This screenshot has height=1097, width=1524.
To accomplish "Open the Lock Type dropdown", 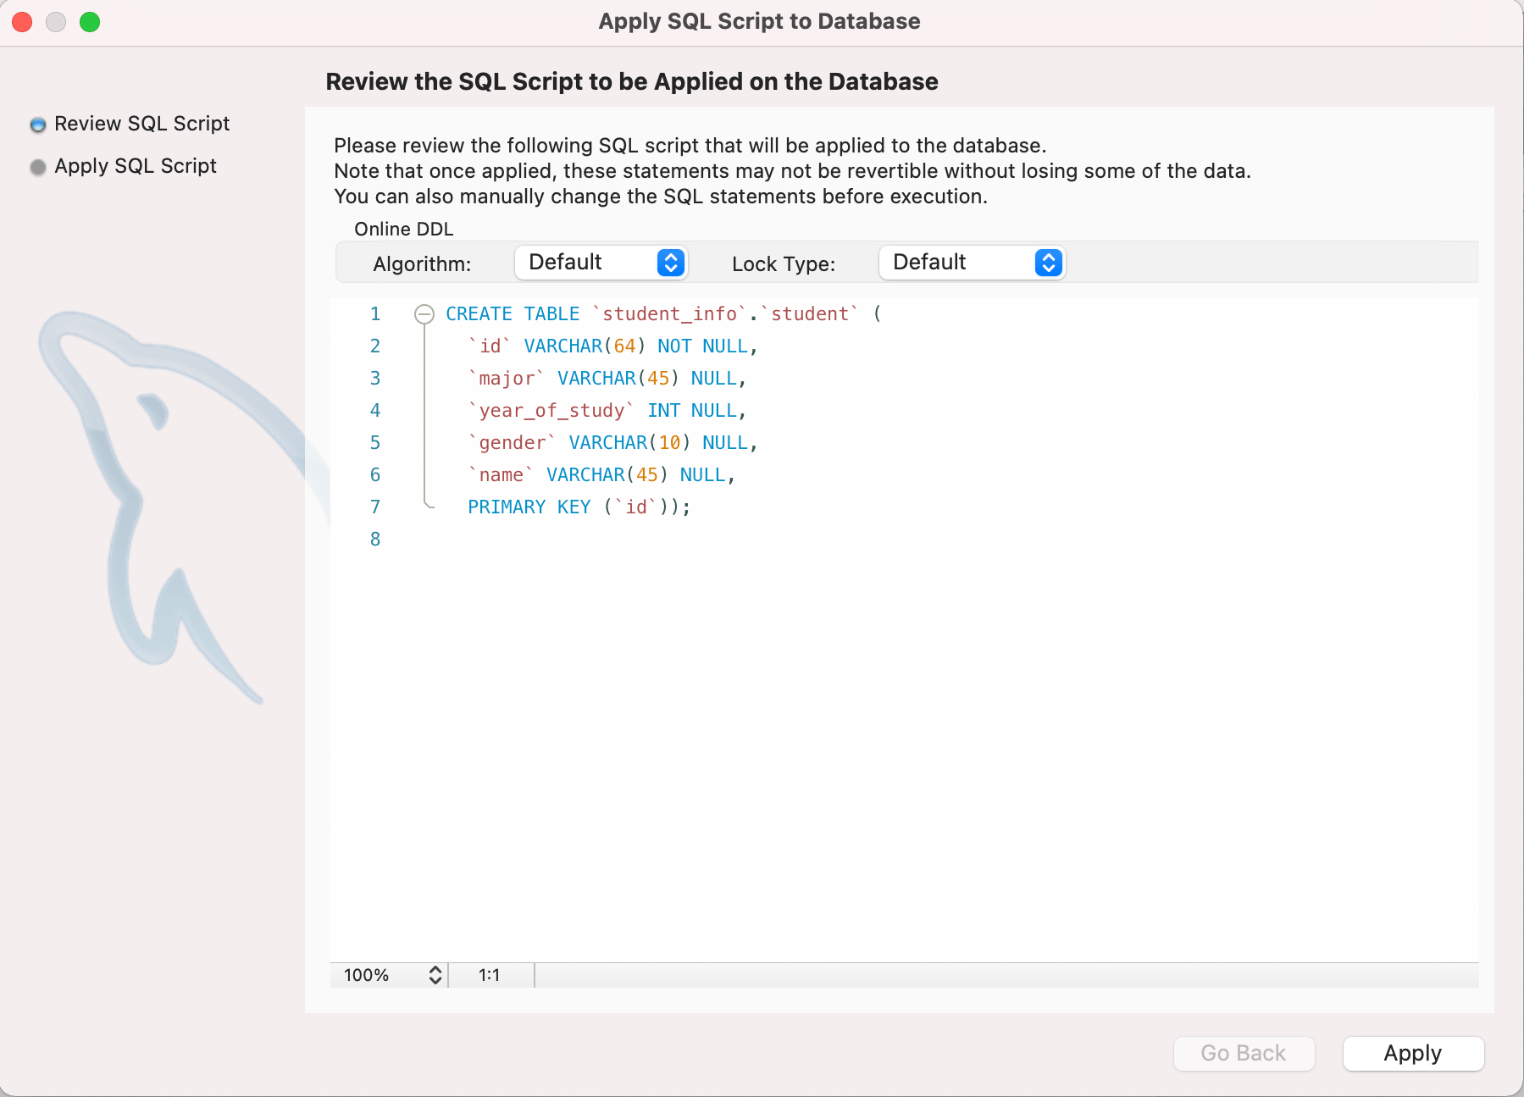I will click(971, 263).
